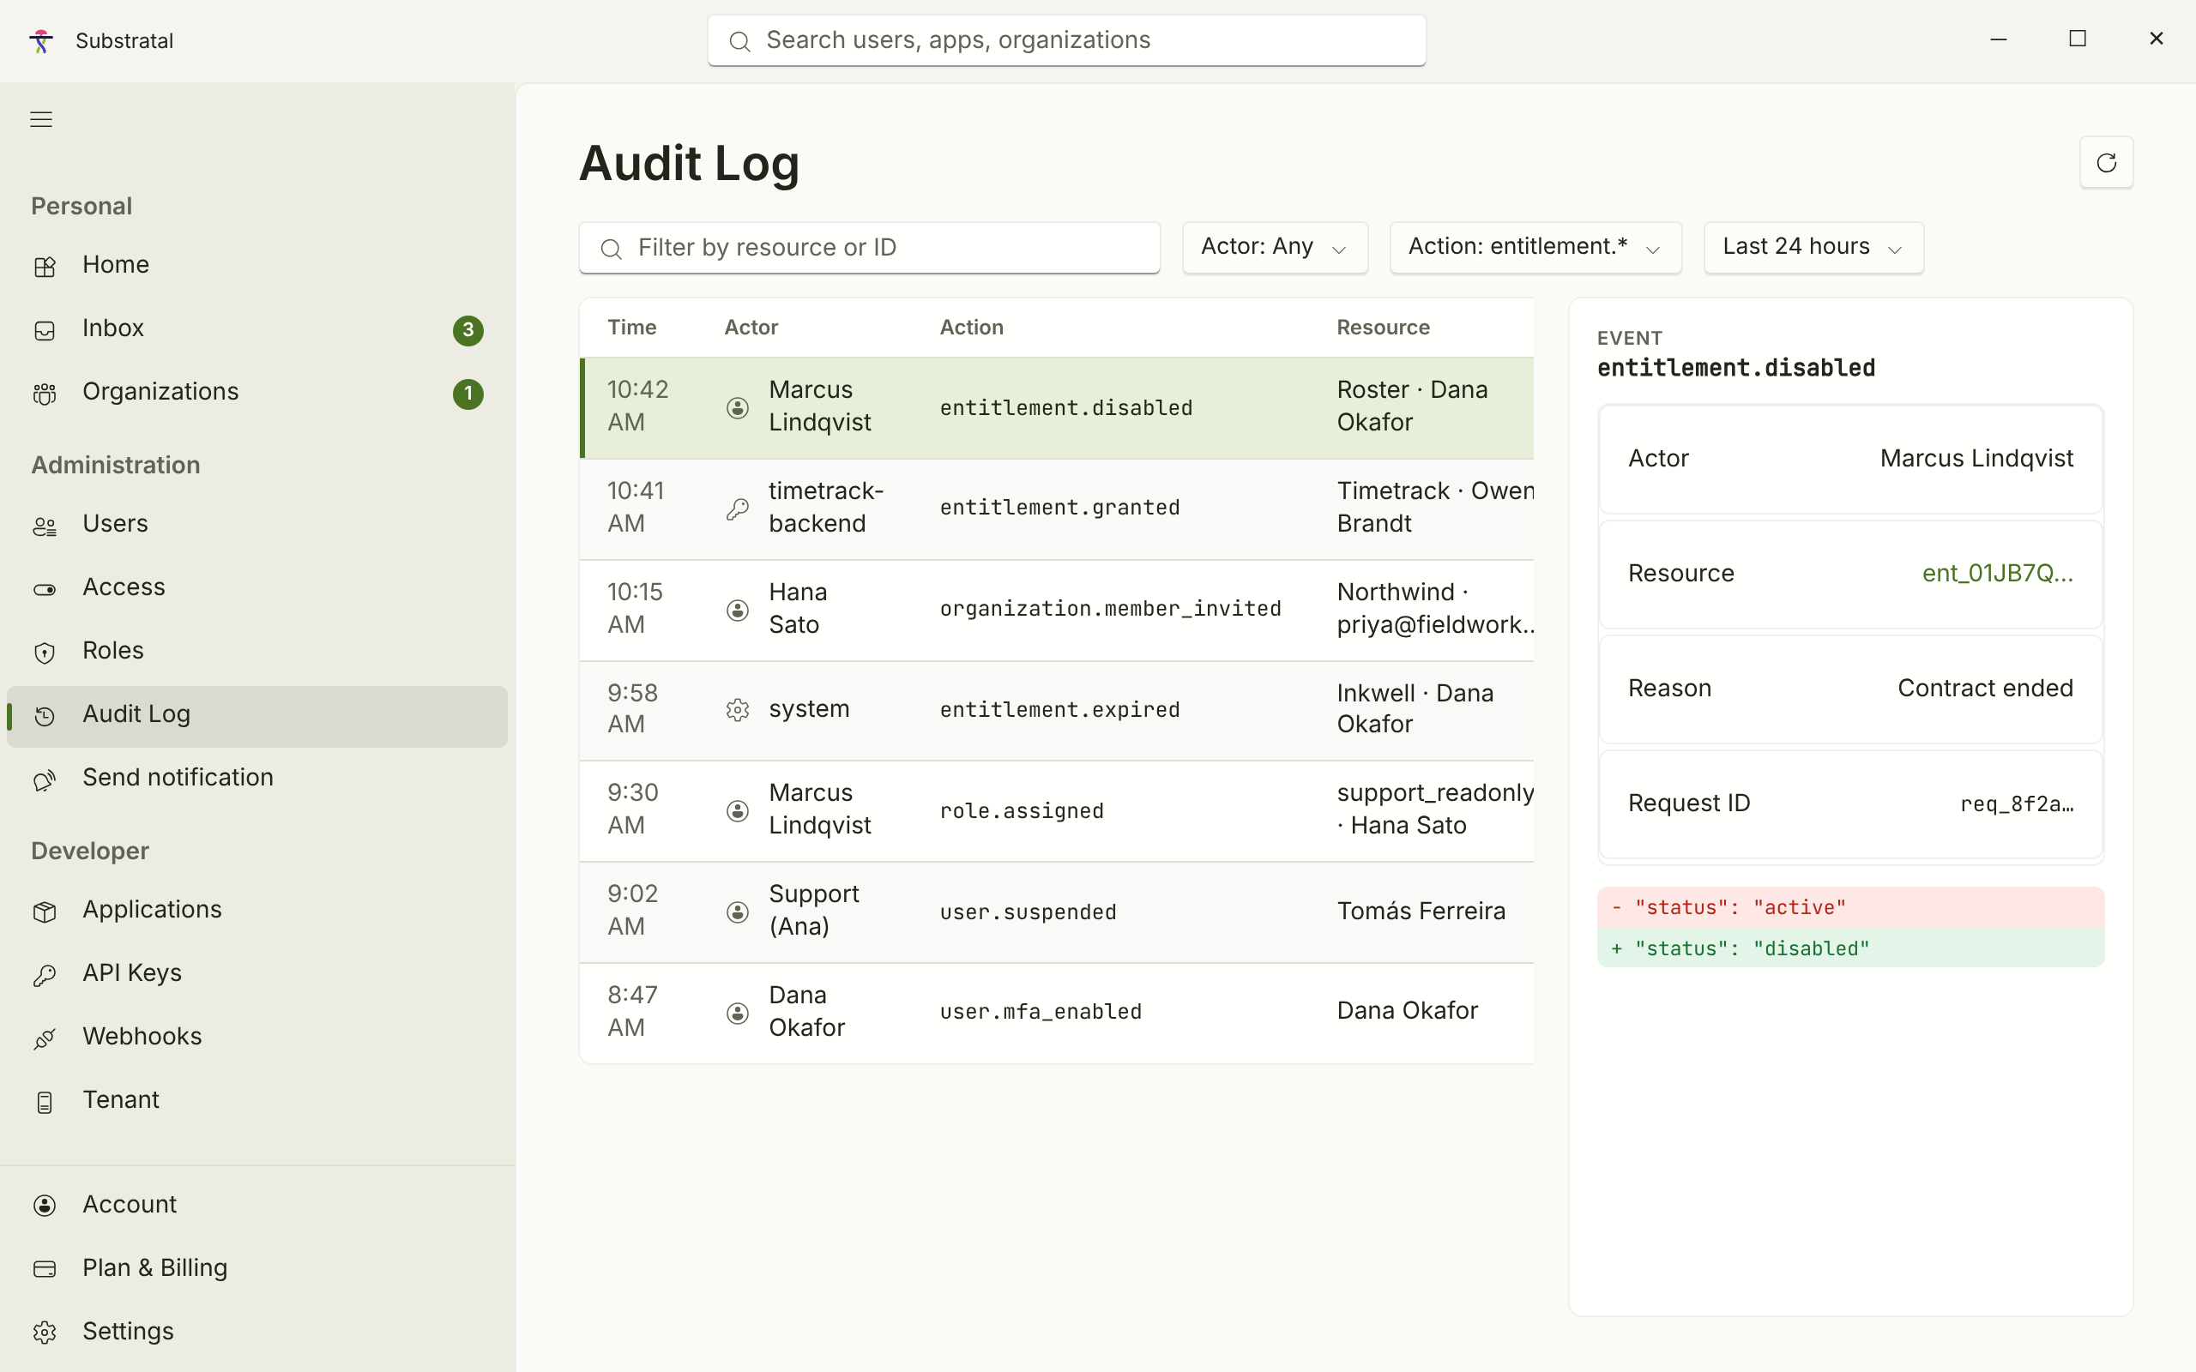This screenshot has height=1372, width=2196.
Task: Click the timetrack-backend key icon
Action: [x=738, y=509]
